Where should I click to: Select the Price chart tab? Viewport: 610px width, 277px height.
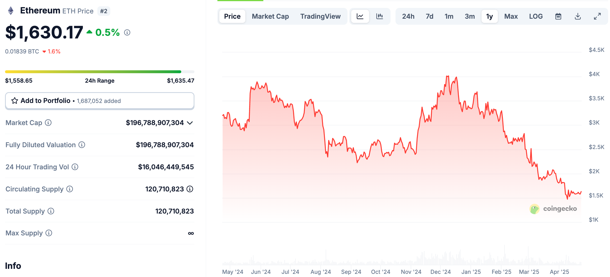[232, 16]
